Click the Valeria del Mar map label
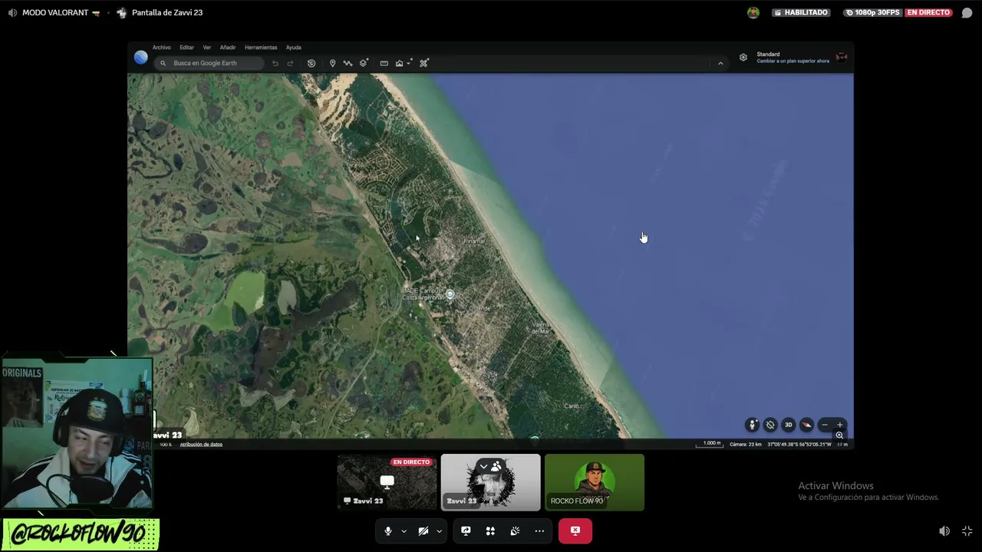This screenshot has height=552, width=982. tap(541, 328)
